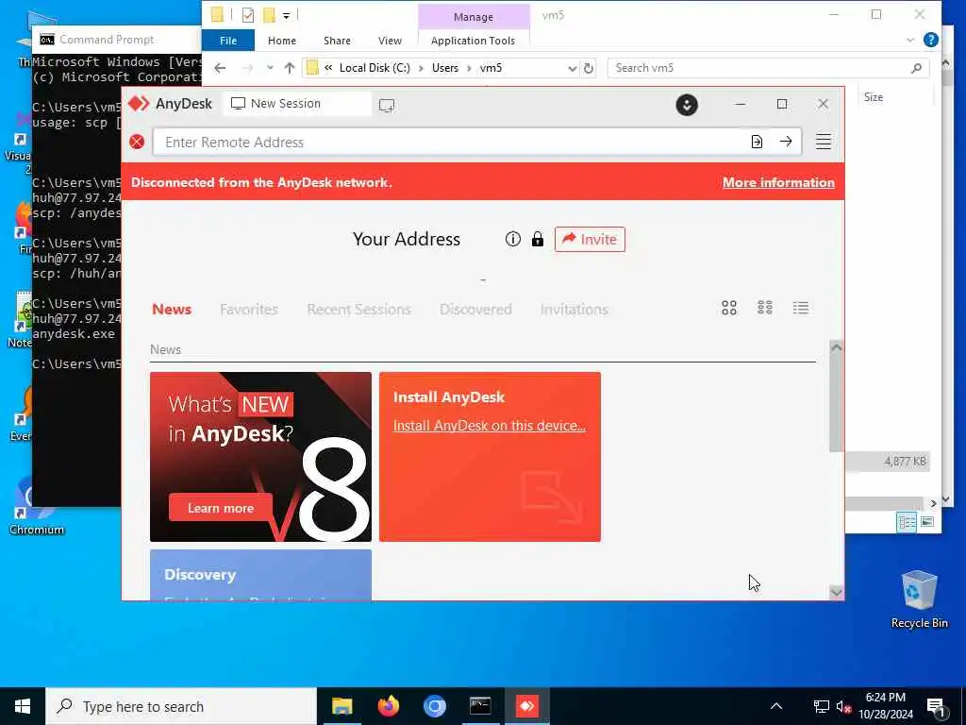
Task: Open the notification center icon
Action: [936, 706]
